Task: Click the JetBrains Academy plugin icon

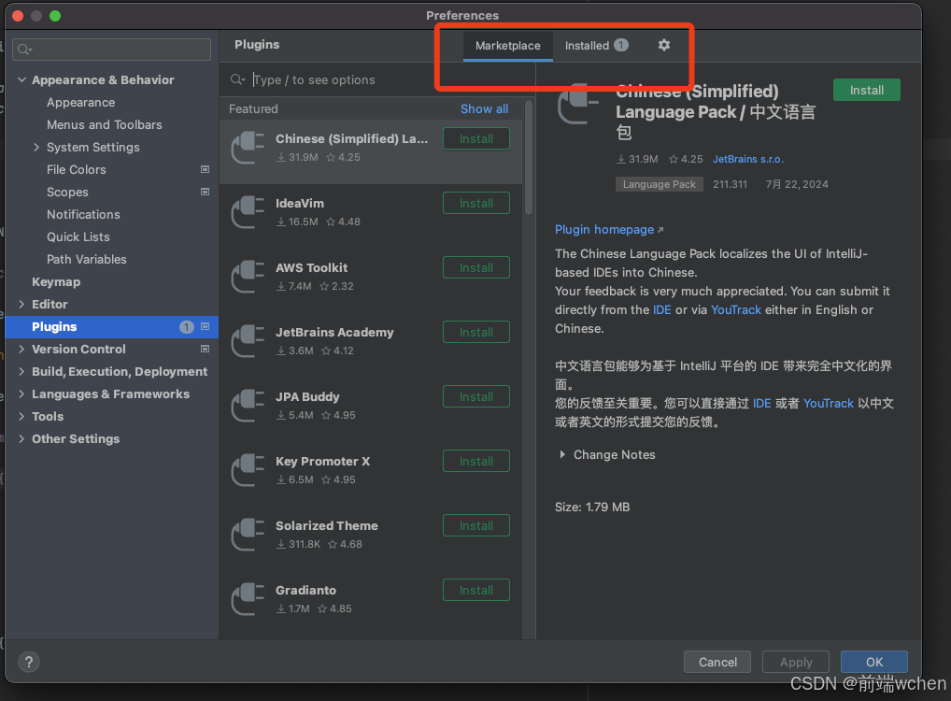Action: tap(248, 340)
